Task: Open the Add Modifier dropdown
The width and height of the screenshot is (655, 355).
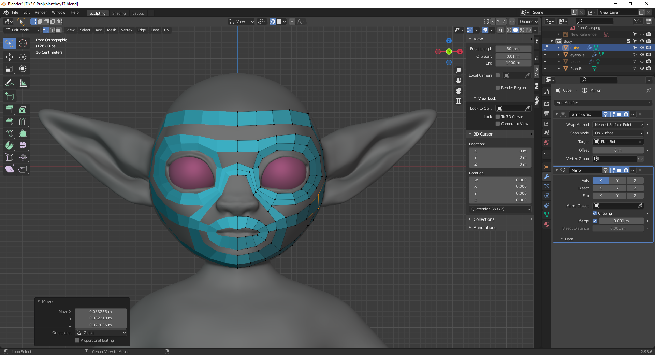Action: tap(603, 103)
